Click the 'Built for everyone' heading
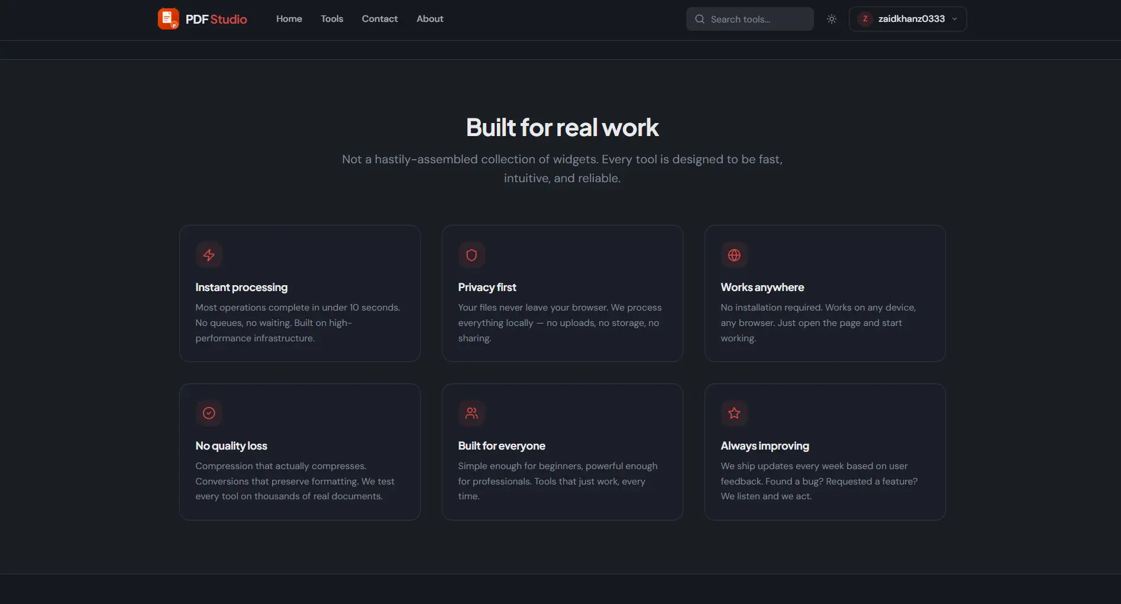This screenshot has height=604, width=1121. [x=502, y=446]
